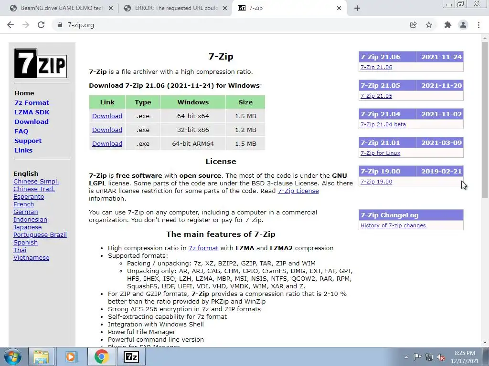Open the 7-Zip 21.05 news link
This screenshot has width=489, height=366.
click(x=376, y=96)
